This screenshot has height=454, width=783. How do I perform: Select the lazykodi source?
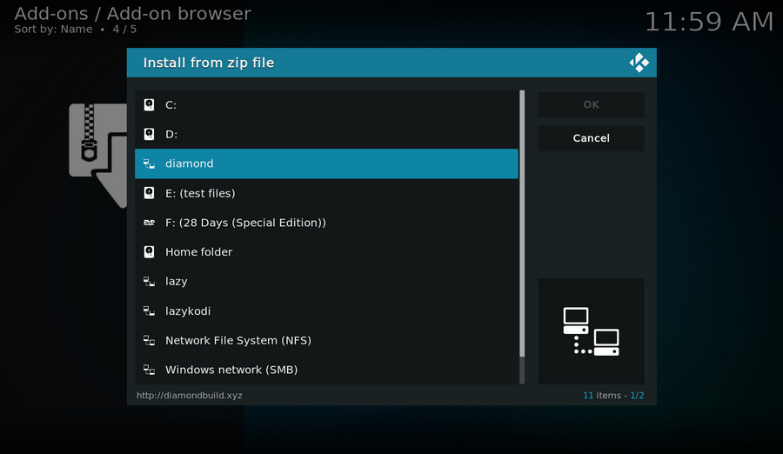tap(326, 310)
